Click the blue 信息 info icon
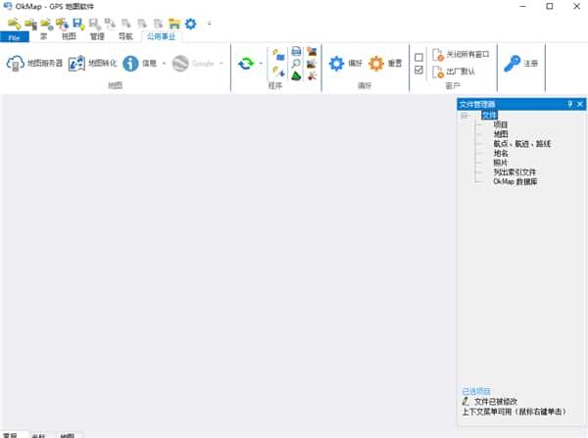The image size is (588, 438). (x=130, y=64)
